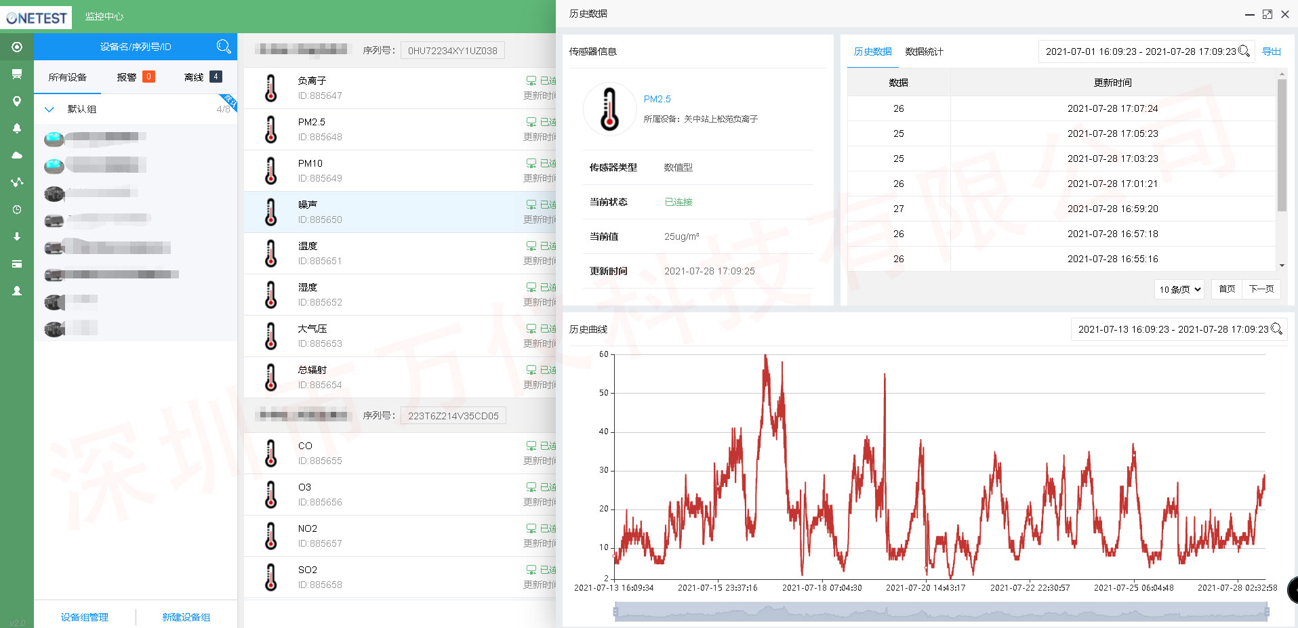Click the chart timeline range slider bar
Image resolution: width=1298 pixels, height=628 pixels.
click(x=941, y=612)
